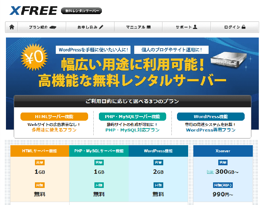This screenshot has height=205, width=264.
Task: Click the WordPressを手軽に使いたい人に label
Action: pos(93,50)
